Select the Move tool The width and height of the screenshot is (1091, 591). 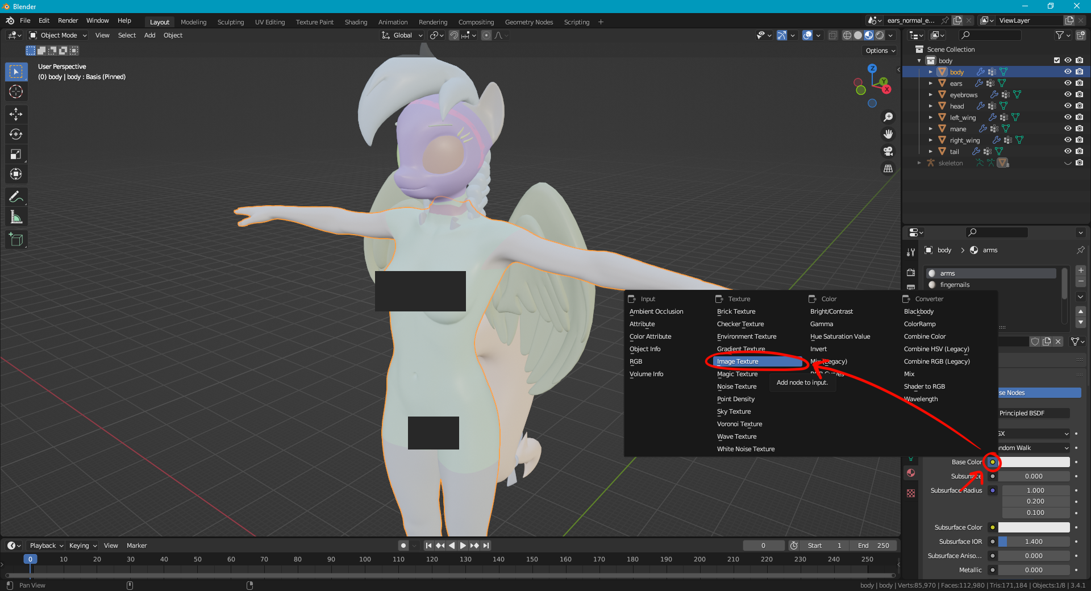tap(16, 114)
